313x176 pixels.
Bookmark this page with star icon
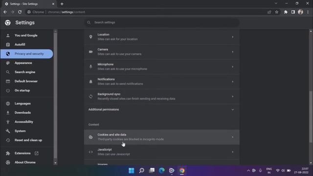(277, 12)
